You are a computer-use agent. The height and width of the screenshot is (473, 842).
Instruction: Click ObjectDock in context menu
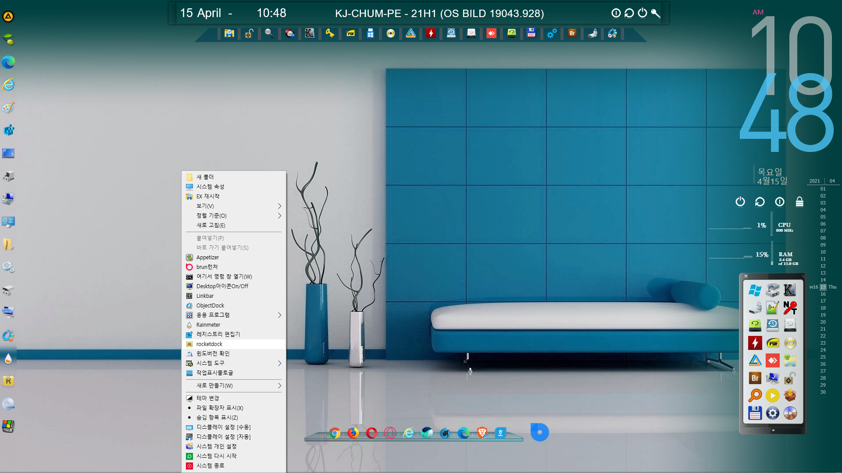tap(233, 305)
